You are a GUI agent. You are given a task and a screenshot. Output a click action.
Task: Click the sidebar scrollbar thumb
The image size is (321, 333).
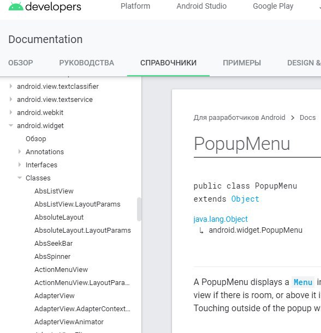click(x=139, y=209)
